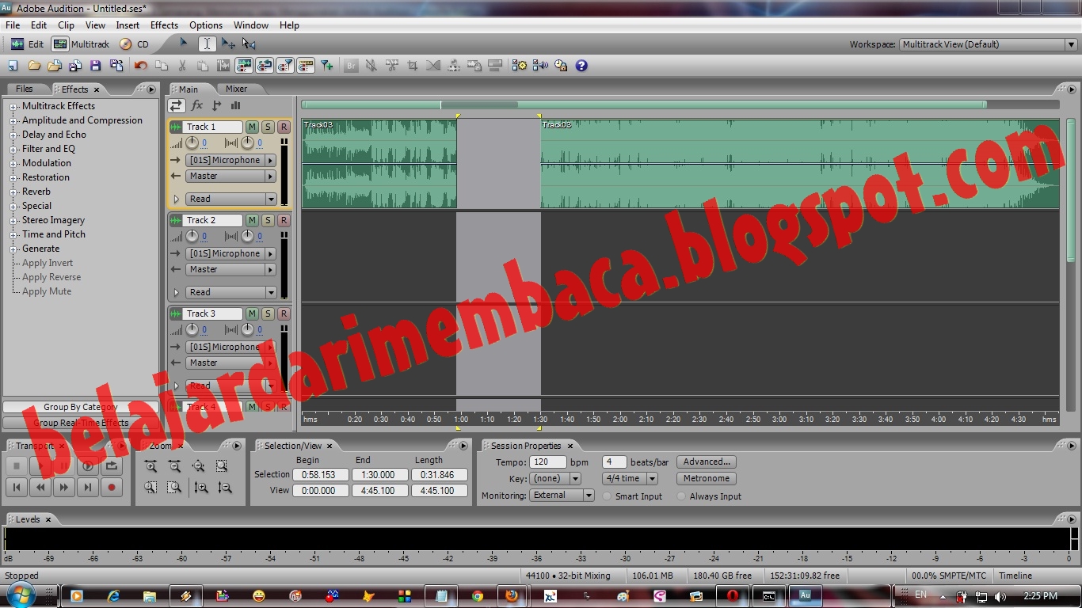Select the Apply Mute effect
Screen dimensions: 1082x608
47,291
